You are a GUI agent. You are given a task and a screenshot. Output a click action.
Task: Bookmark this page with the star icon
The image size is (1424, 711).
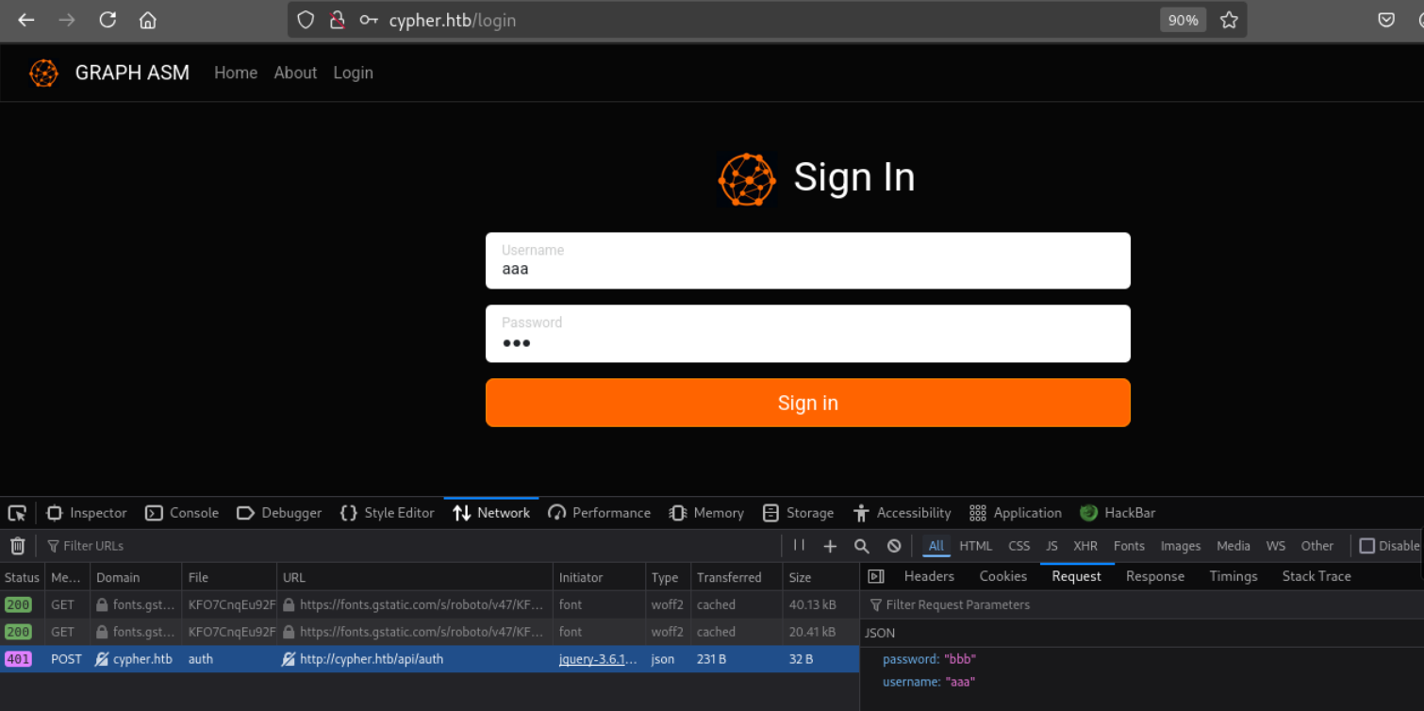pyautogui.click(x=1229, y=20)
